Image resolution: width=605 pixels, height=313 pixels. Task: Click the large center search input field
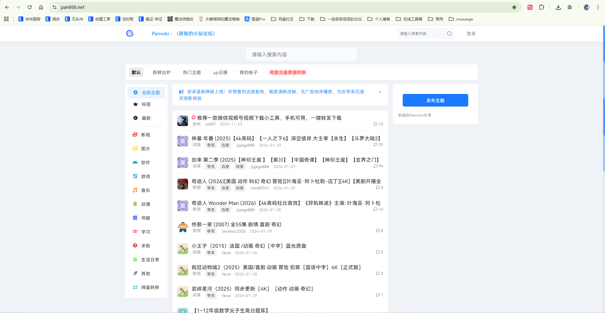(301, 55)
